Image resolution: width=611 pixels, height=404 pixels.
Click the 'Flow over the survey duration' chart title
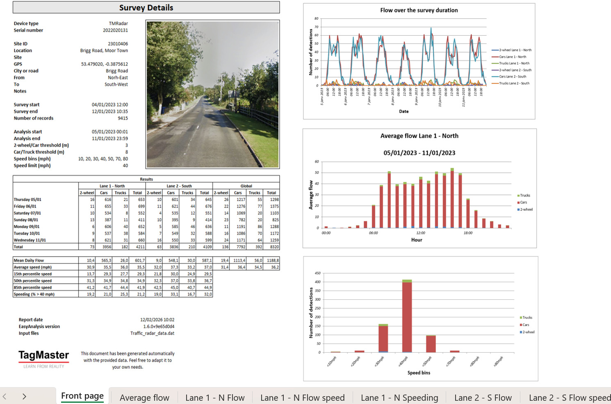click(x=419, y=10)
